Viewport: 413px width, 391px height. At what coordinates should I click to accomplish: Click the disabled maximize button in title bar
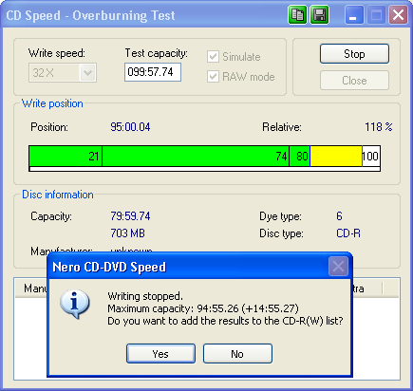pos(376,15)
